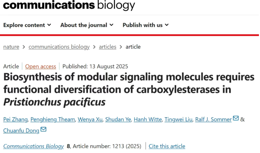The width and height of the screenshot is (260, 153).
Task: Click the Open access link
Action: (x=41, y=66)
